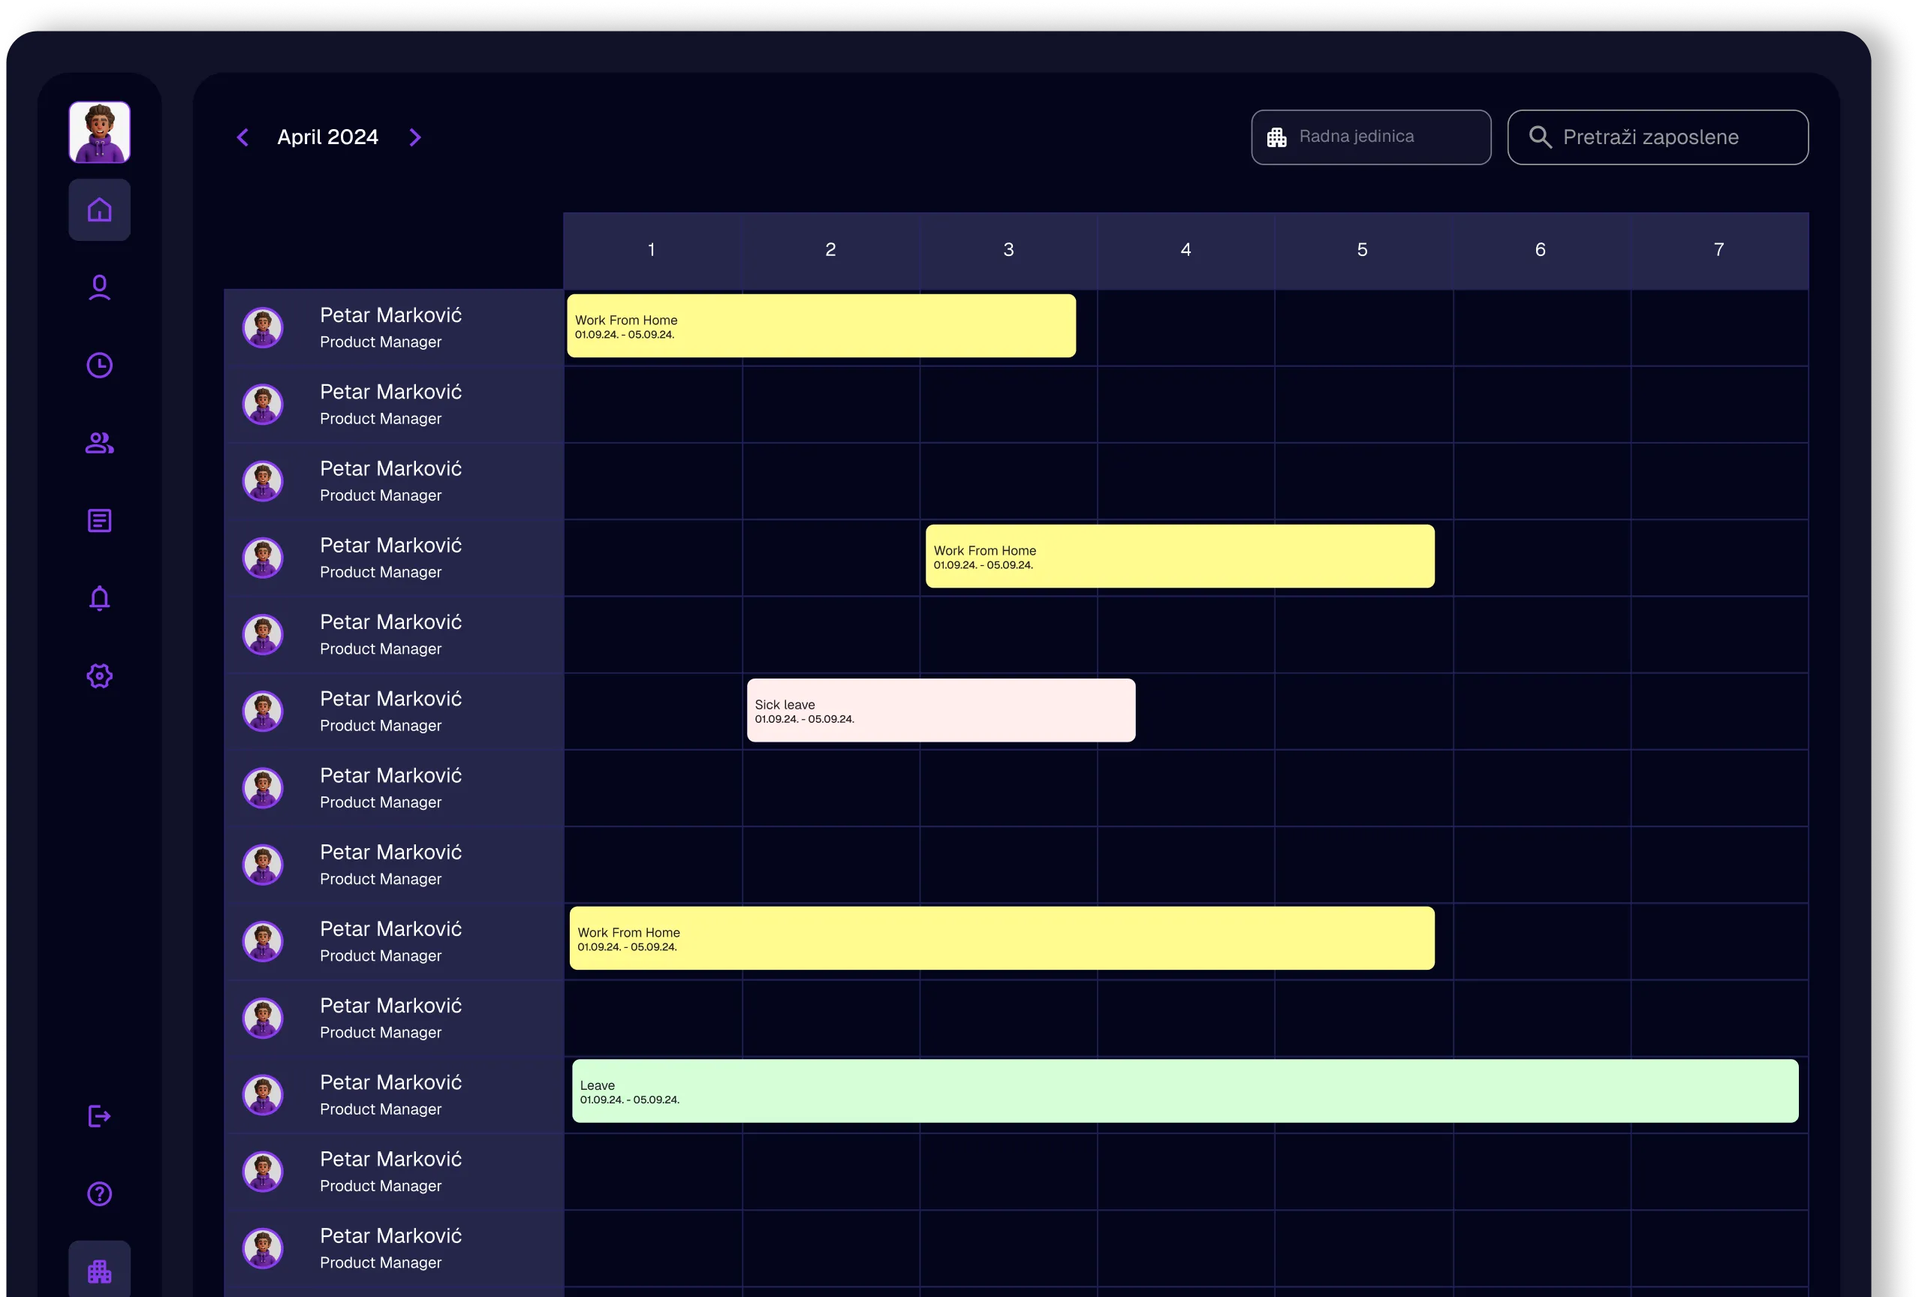This screenshot has width=1919, height=1297.
Task: Click the logout icon in sidebar
Action: pos(99,1116)
